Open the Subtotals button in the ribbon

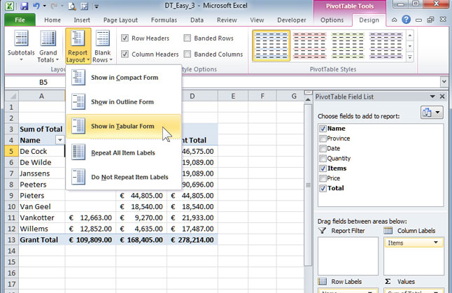tap(21, 46)
